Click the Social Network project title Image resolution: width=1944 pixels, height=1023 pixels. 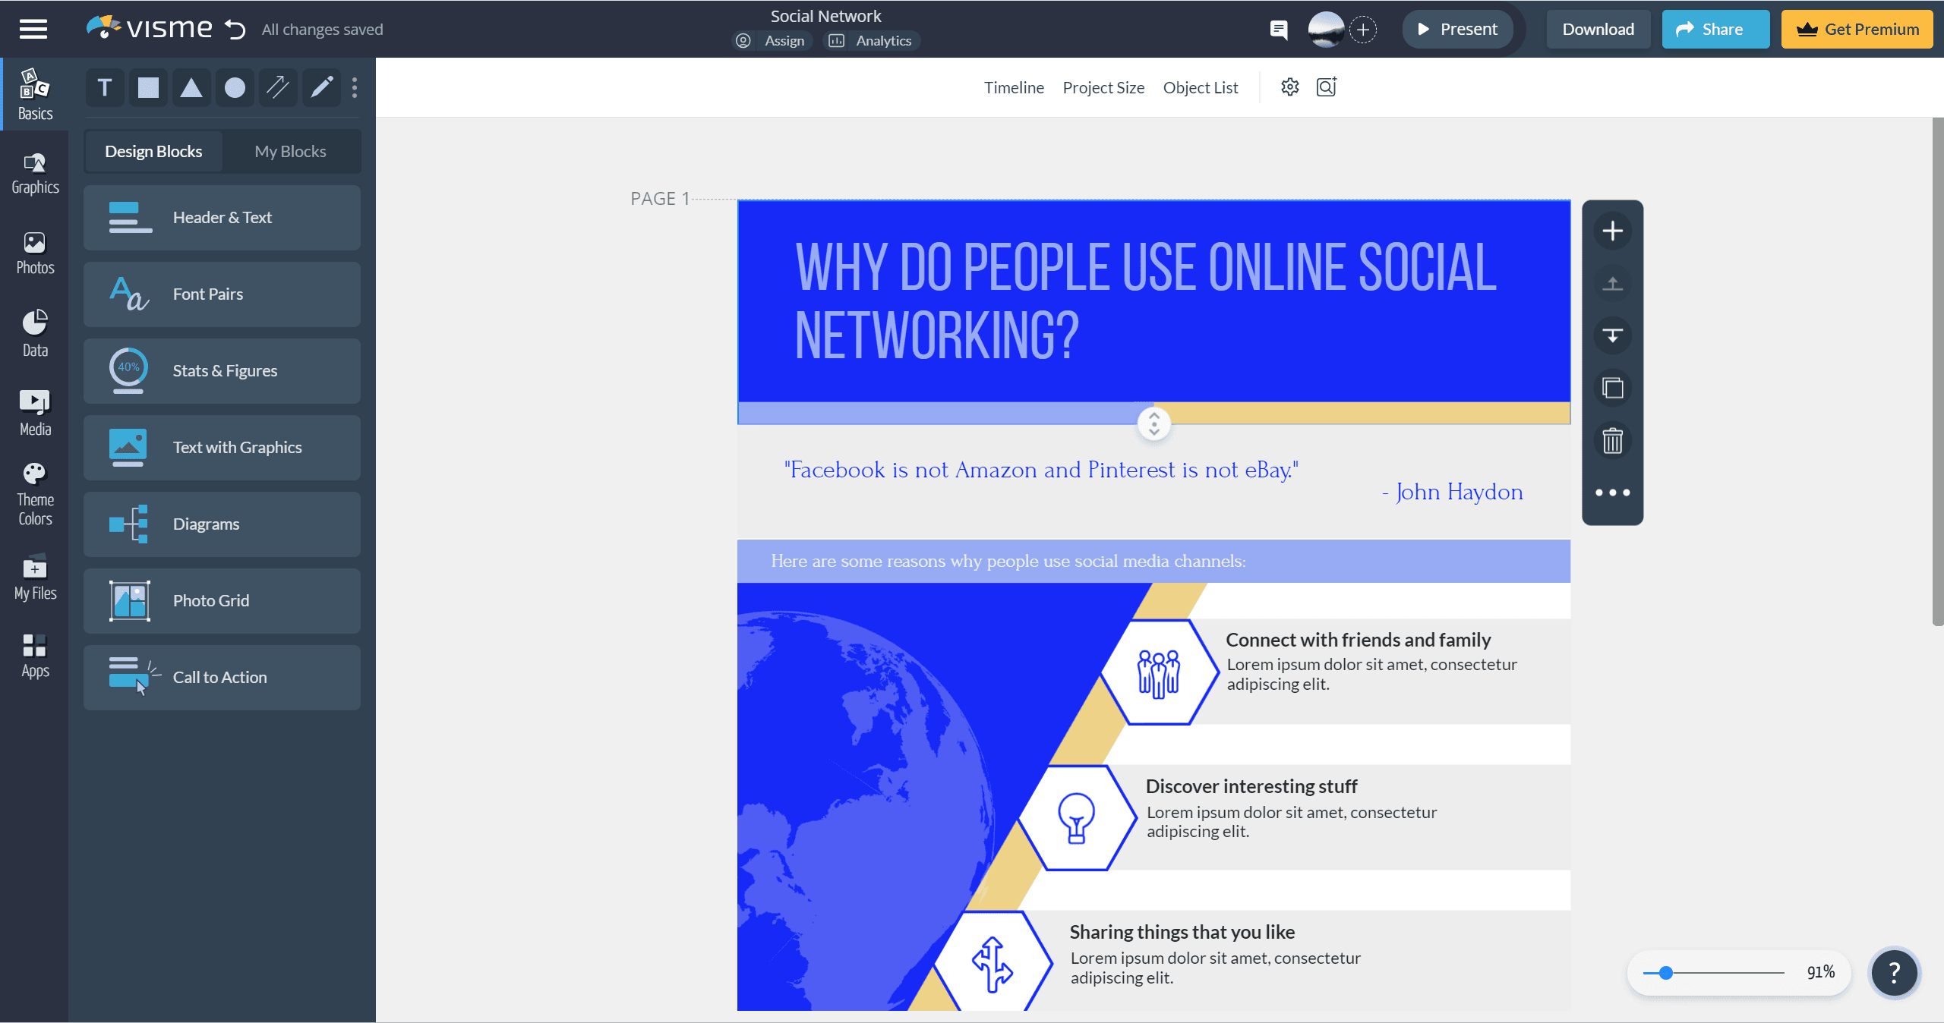pos(825,16)
